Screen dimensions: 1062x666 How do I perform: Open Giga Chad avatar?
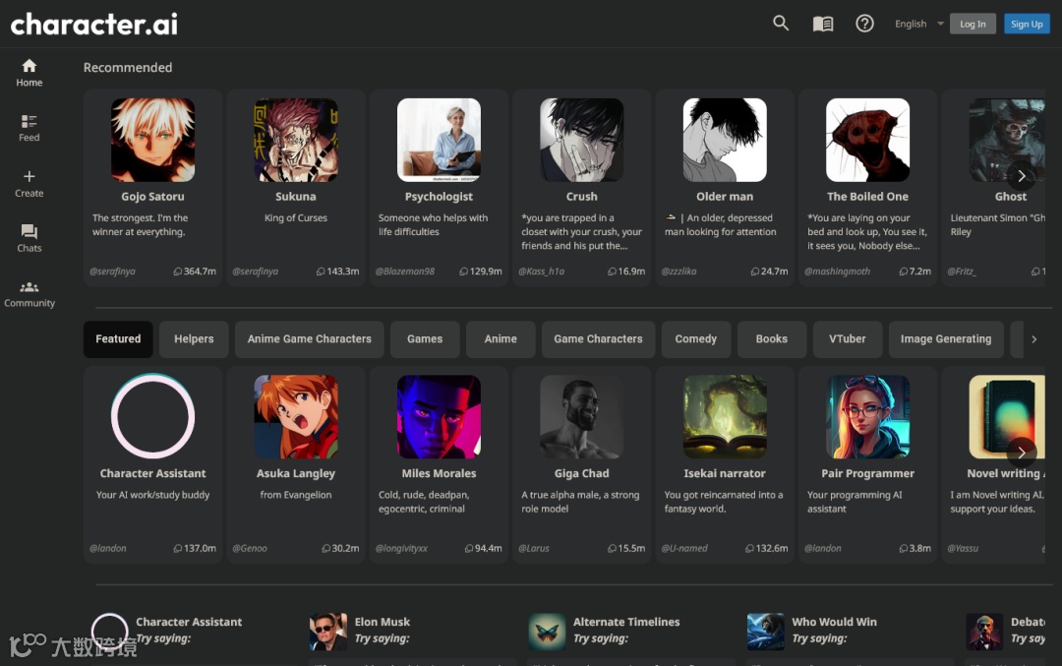click(582, 417)
